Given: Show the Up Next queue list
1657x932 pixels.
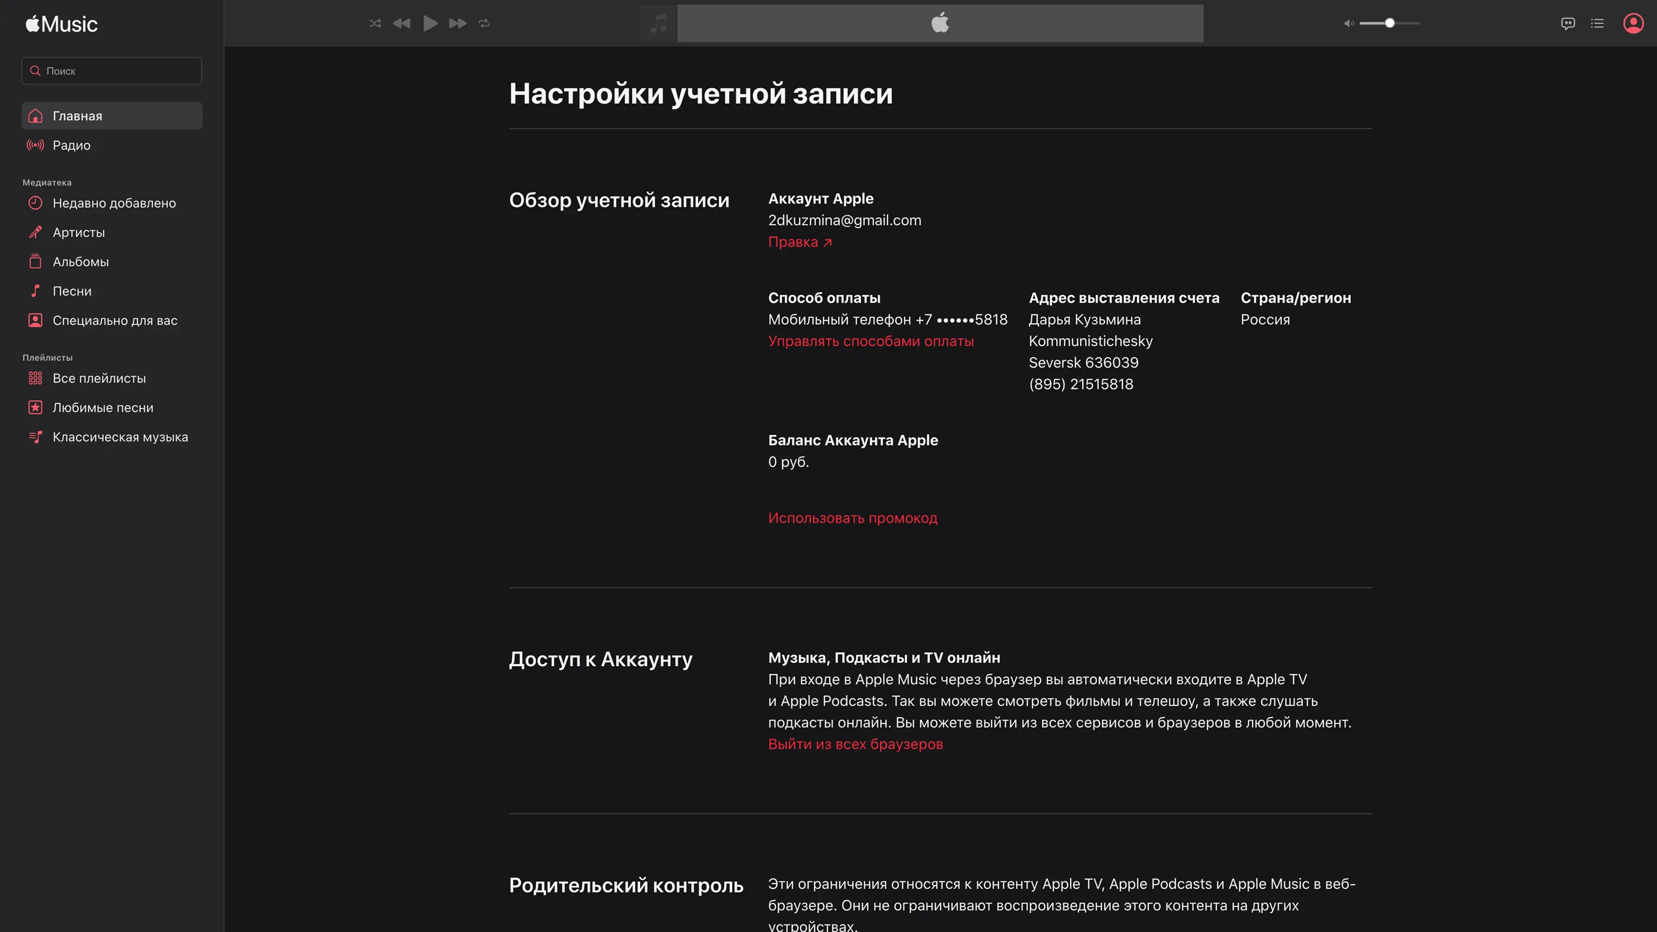Looking at the screenshot, I should (x=1597, y=24).
